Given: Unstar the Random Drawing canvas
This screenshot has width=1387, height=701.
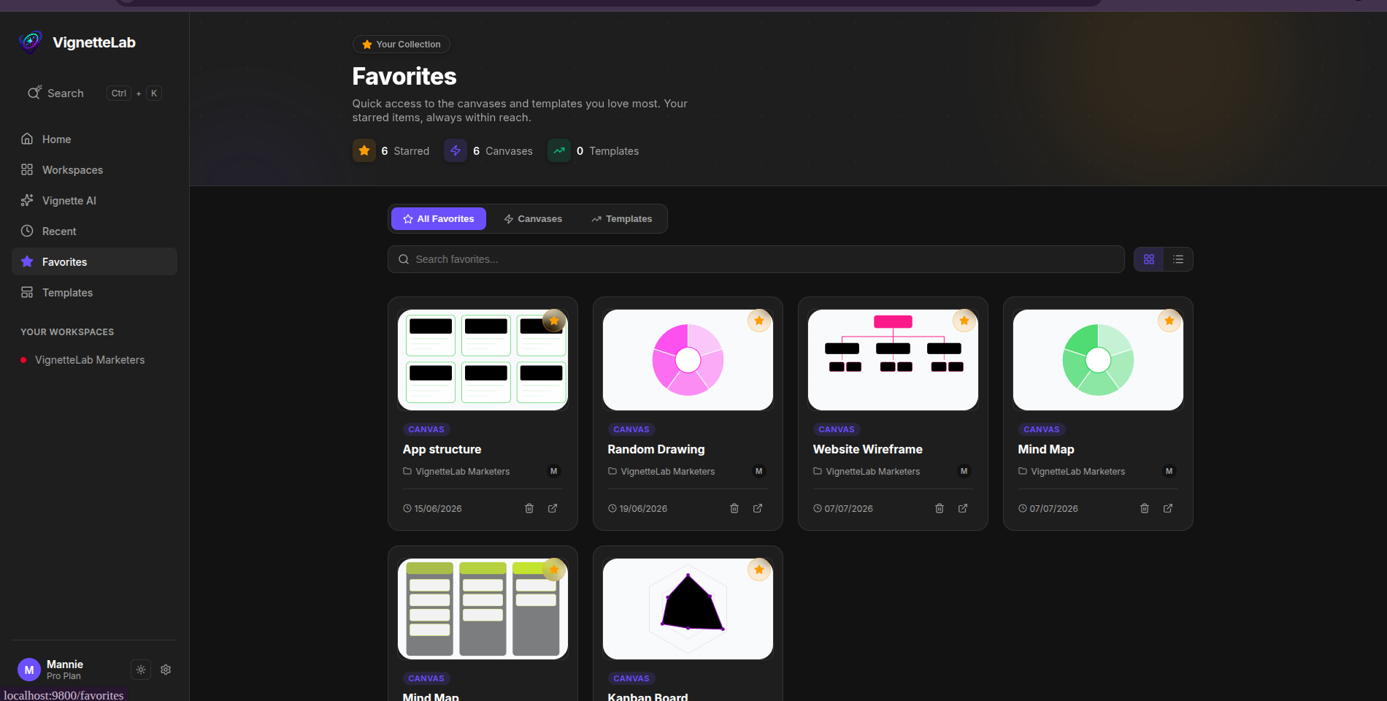Looking at the screenshot, I should [x=759, y=321].
